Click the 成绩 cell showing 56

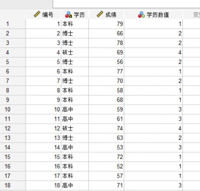coord(106,62)
